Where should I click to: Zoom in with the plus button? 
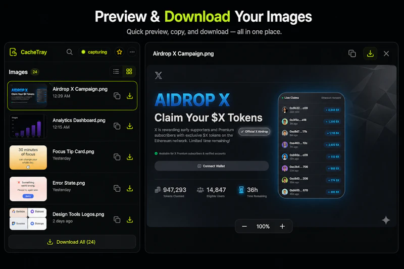(282, 226)
